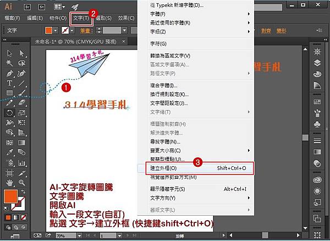
Task: Select the Zoom magnifier tool
Action: coord(21,183)
